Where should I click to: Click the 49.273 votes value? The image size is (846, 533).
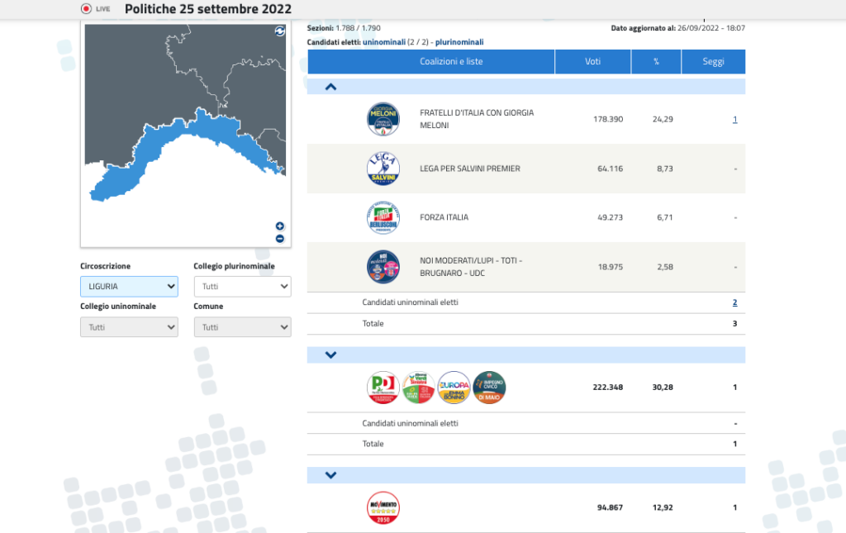pos(611,217)
